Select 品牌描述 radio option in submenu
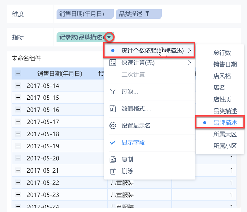The image size is (247, 212). pyautogui.click(x=225, y=123)
